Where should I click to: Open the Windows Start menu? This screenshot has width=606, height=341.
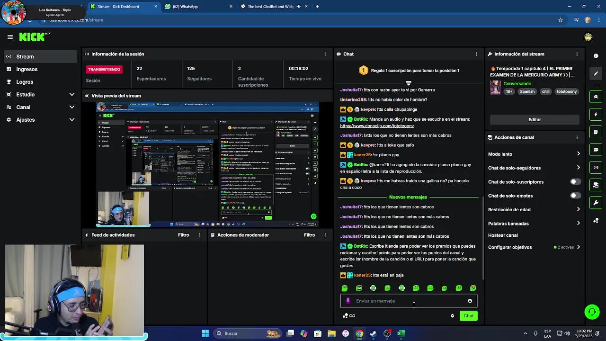click(x=205, y=333)
